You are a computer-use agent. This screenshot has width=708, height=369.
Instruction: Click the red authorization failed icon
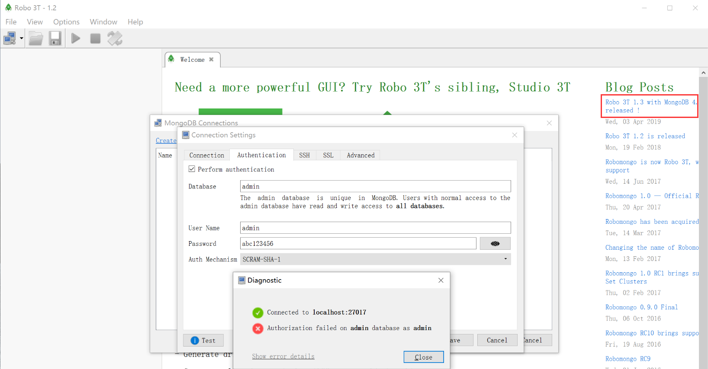tap(258, 328)
